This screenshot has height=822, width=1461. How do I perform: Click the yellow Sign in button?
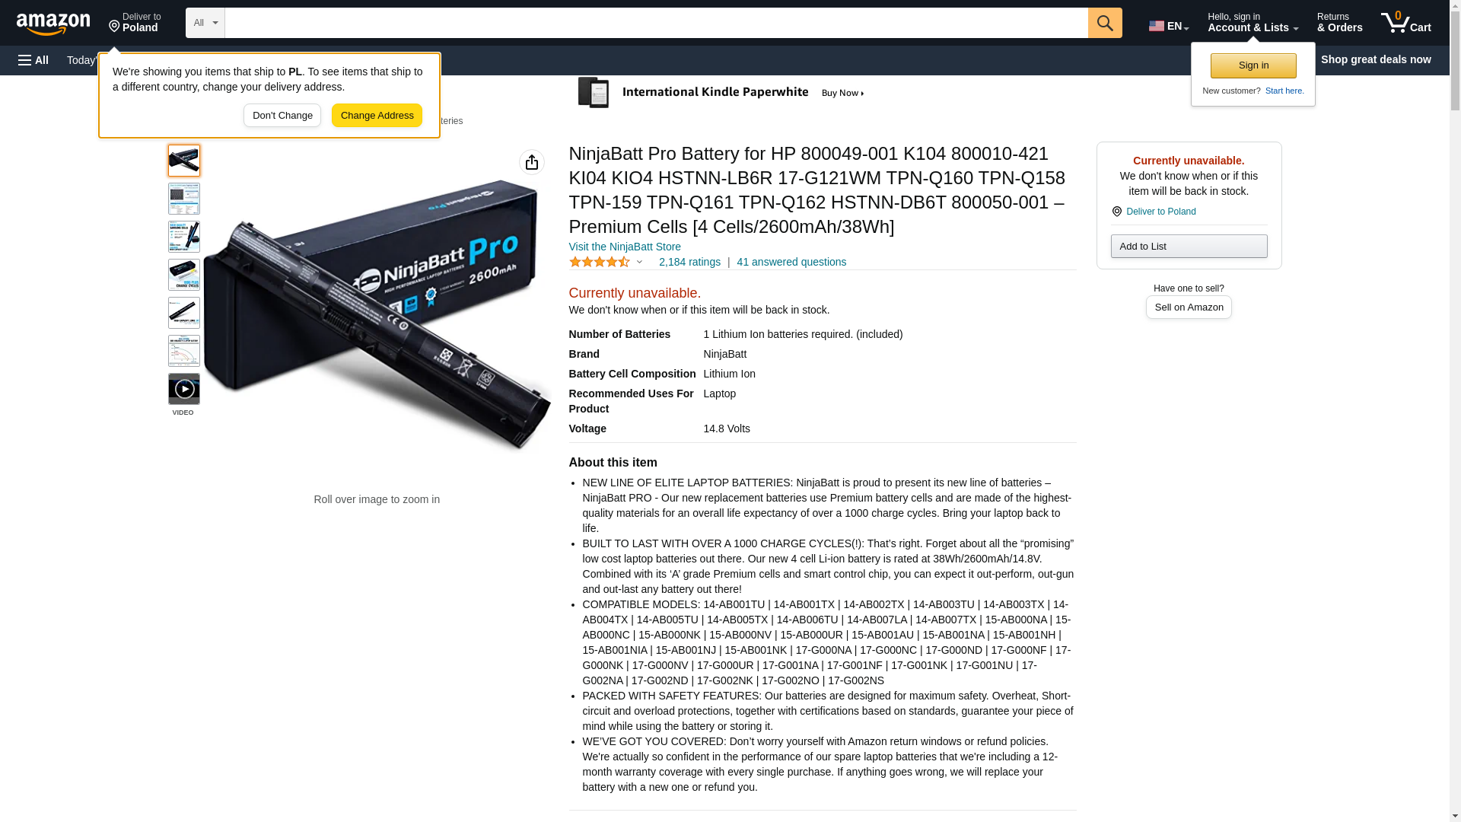click(1253, 65)
